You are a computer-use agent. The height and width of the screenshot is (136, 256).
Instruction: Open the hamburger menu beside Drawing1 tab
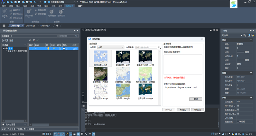[4, 26]
